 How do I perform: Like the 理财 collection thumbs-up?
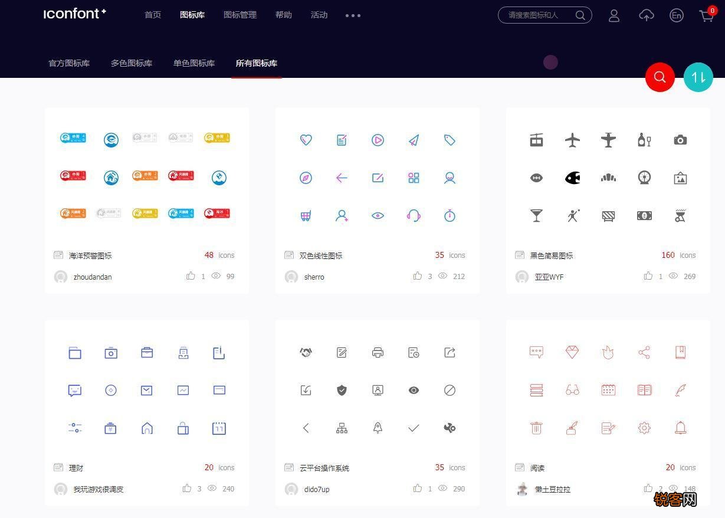(x=187, y=488)
